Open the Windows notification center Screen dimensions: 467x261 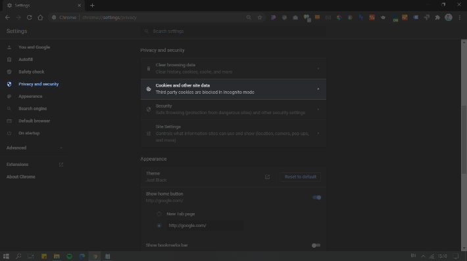coord(456,256)
